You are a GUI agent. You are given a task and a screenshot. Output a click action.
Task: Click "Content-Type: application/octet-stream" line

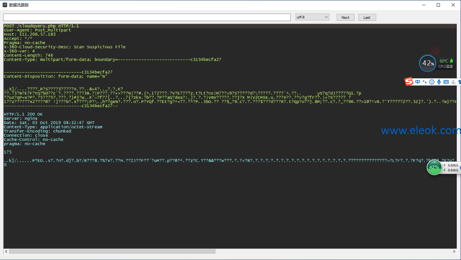click(53, 127)
